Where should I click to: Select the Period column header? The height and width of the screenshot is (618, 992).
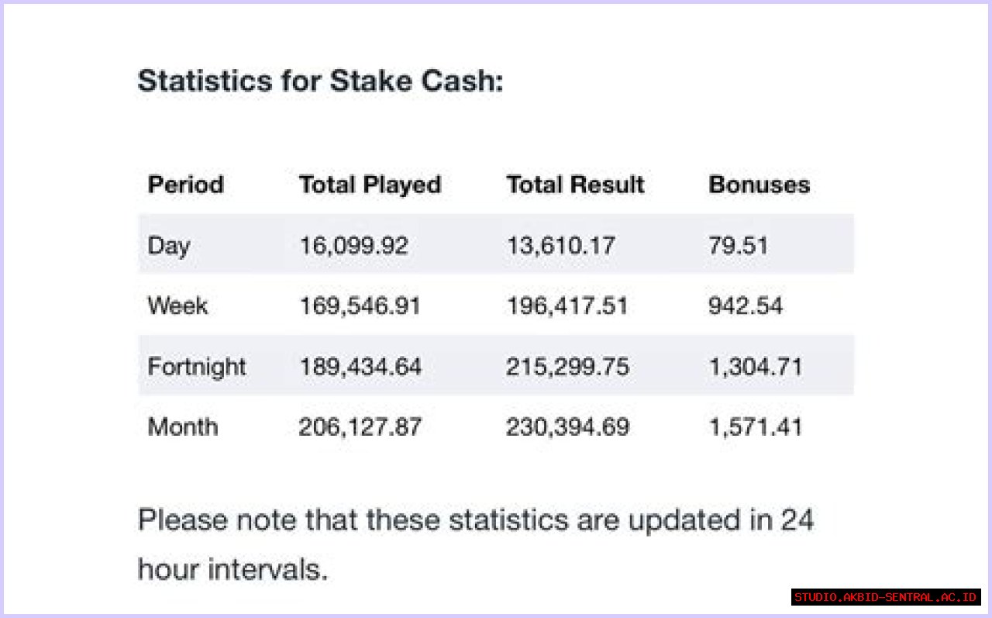(x=185, y=185)
